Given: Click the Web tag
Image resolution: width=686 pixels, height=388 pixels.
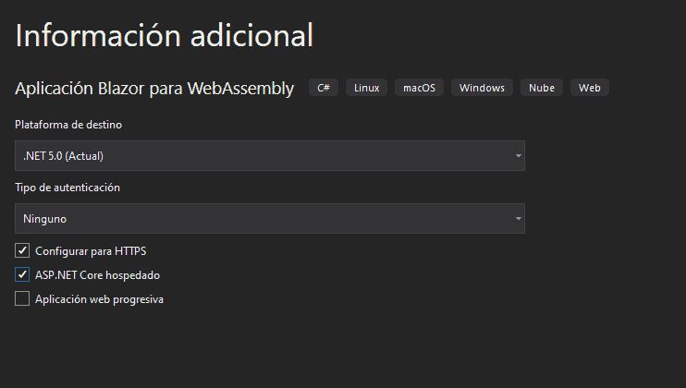Looking at the screenshot, I should click(x=589, y=88).
